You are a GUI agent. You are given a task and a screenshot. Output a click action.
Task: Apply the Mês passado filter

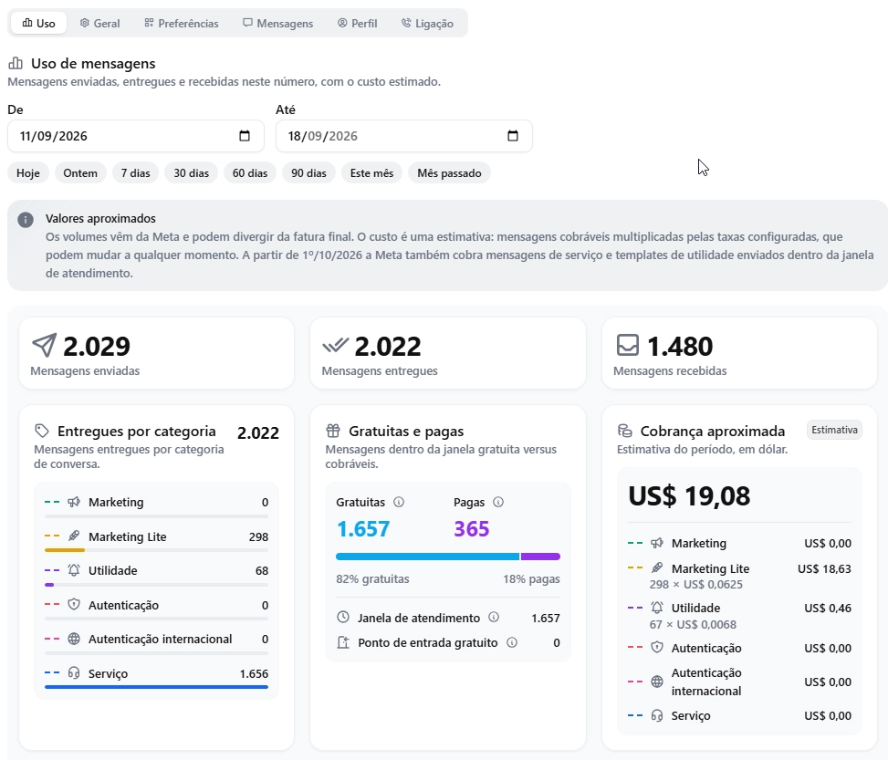tap(449, 173)
